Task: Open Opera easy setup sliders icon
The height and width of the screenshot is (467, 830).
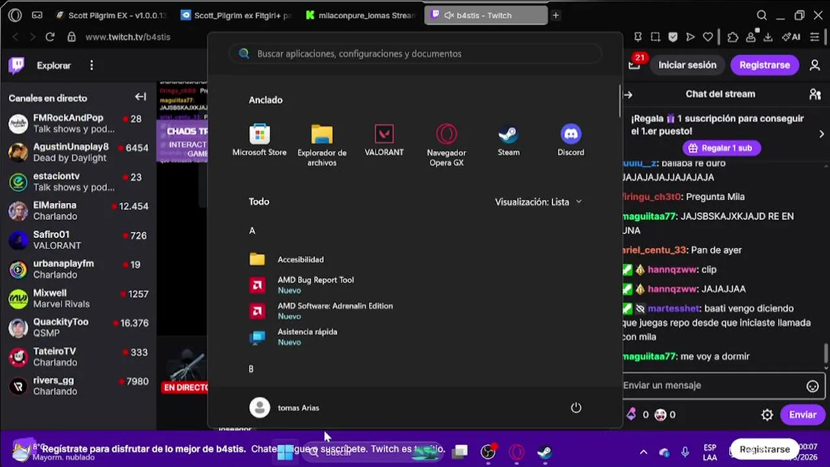Action: click(x=814, y=37)
